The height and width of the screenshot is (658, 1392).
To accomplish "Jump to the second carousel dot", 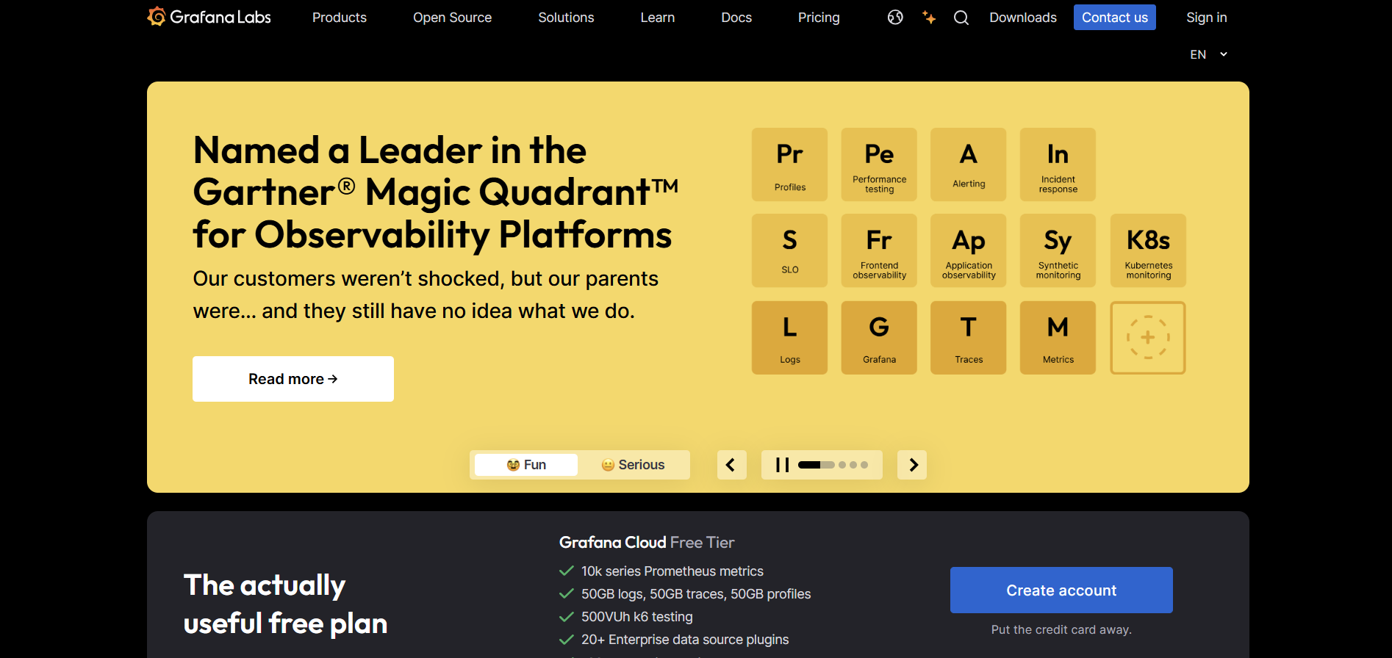I will (x=842, y=465).
